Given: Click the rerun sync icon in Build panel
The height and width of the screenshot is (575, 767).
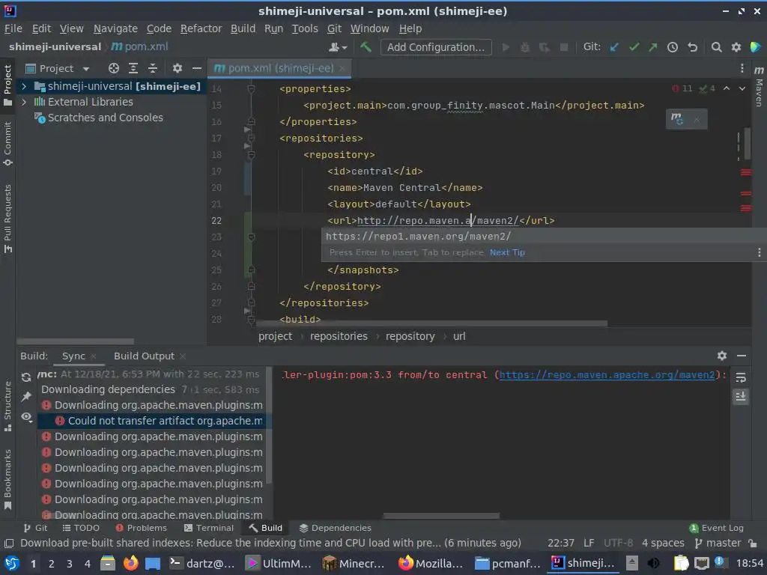Looking at the screenshot, I should tap(26, 377).
